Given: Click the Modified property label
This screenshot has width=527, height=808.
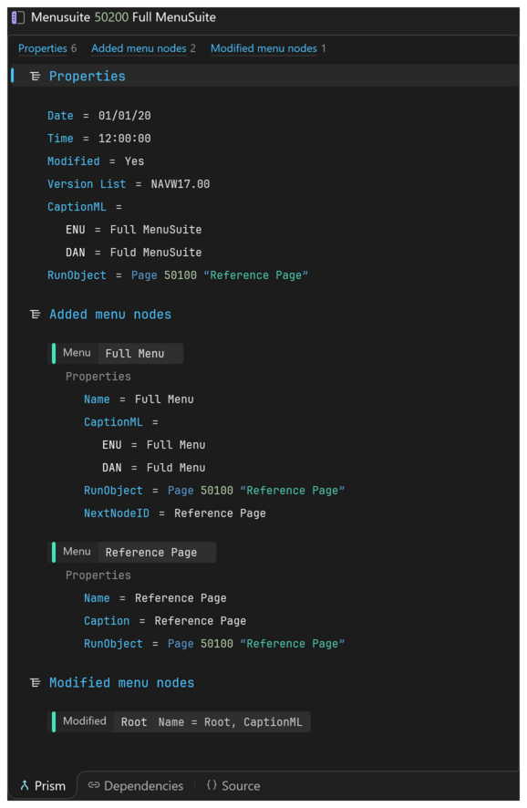Looking at the screenshot, I should (x=74, y=161).
